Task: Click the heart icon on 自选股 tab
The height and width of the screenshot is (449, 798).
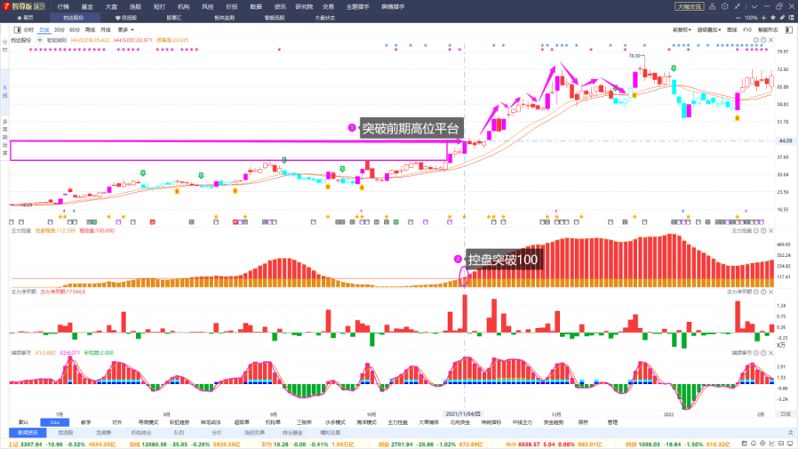Action: pos(116,18)
